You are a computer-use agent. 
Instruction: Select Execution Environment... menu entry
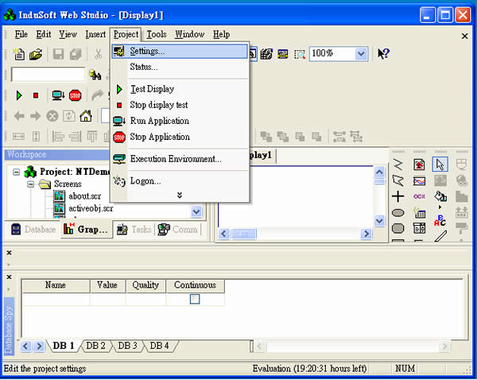tap(176, 159)
